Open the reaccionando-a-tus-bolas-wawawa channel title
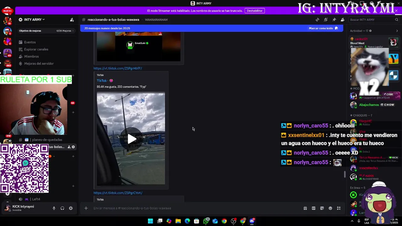The image size is (402, 226). (x=113, y=19)
